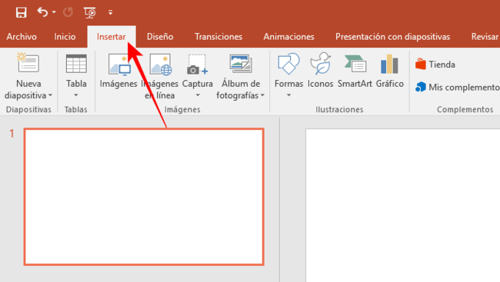The height and width of the screenshot is (282, 500).
Task: Click the Captura screenshot icon
Action: coord(198,65)
